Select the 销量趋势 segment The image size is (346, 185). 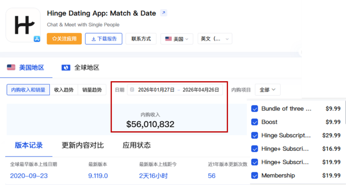[92, 90]
